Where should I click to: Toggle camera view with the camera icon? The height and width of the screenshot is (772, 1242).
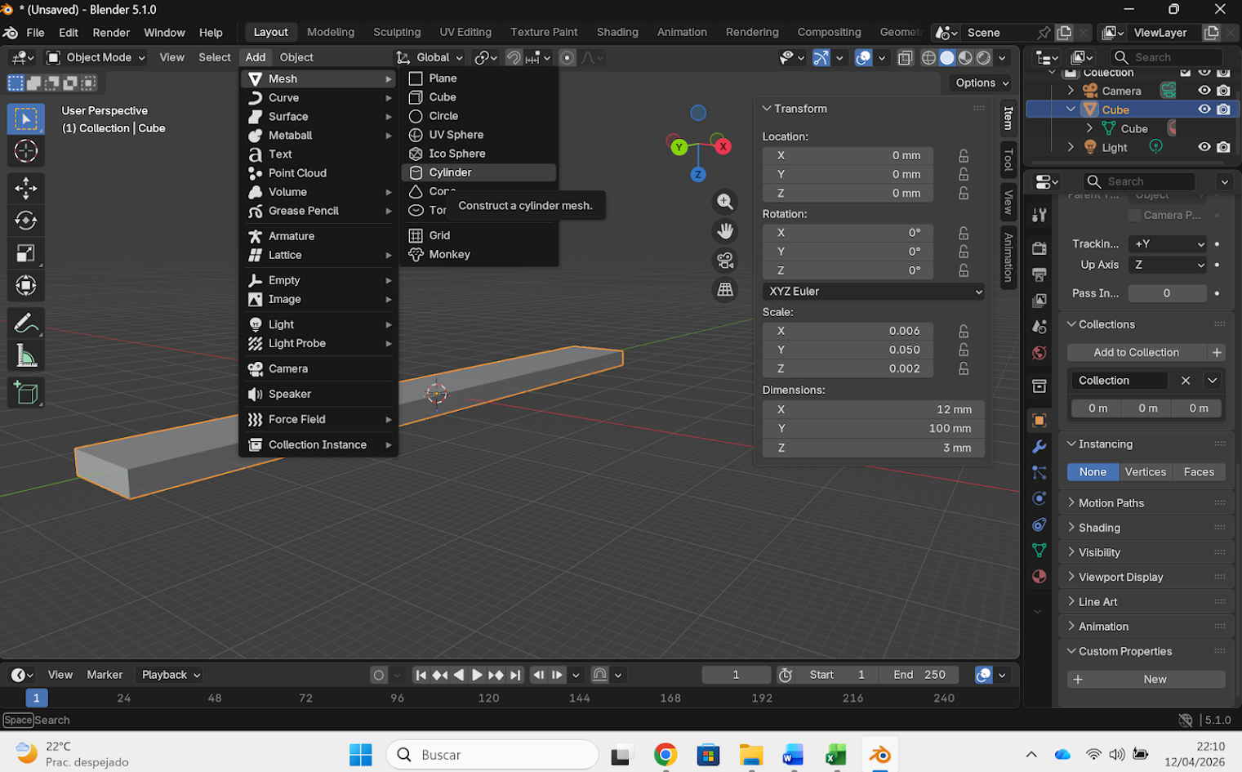click(x=725, y=261)
